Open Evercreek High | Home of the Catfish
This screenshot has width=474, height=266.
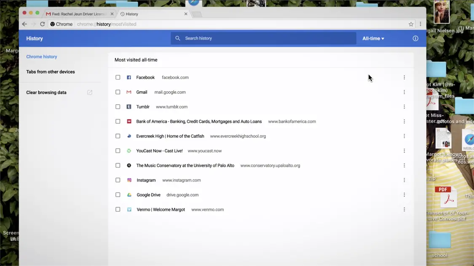tap(170, 136)
